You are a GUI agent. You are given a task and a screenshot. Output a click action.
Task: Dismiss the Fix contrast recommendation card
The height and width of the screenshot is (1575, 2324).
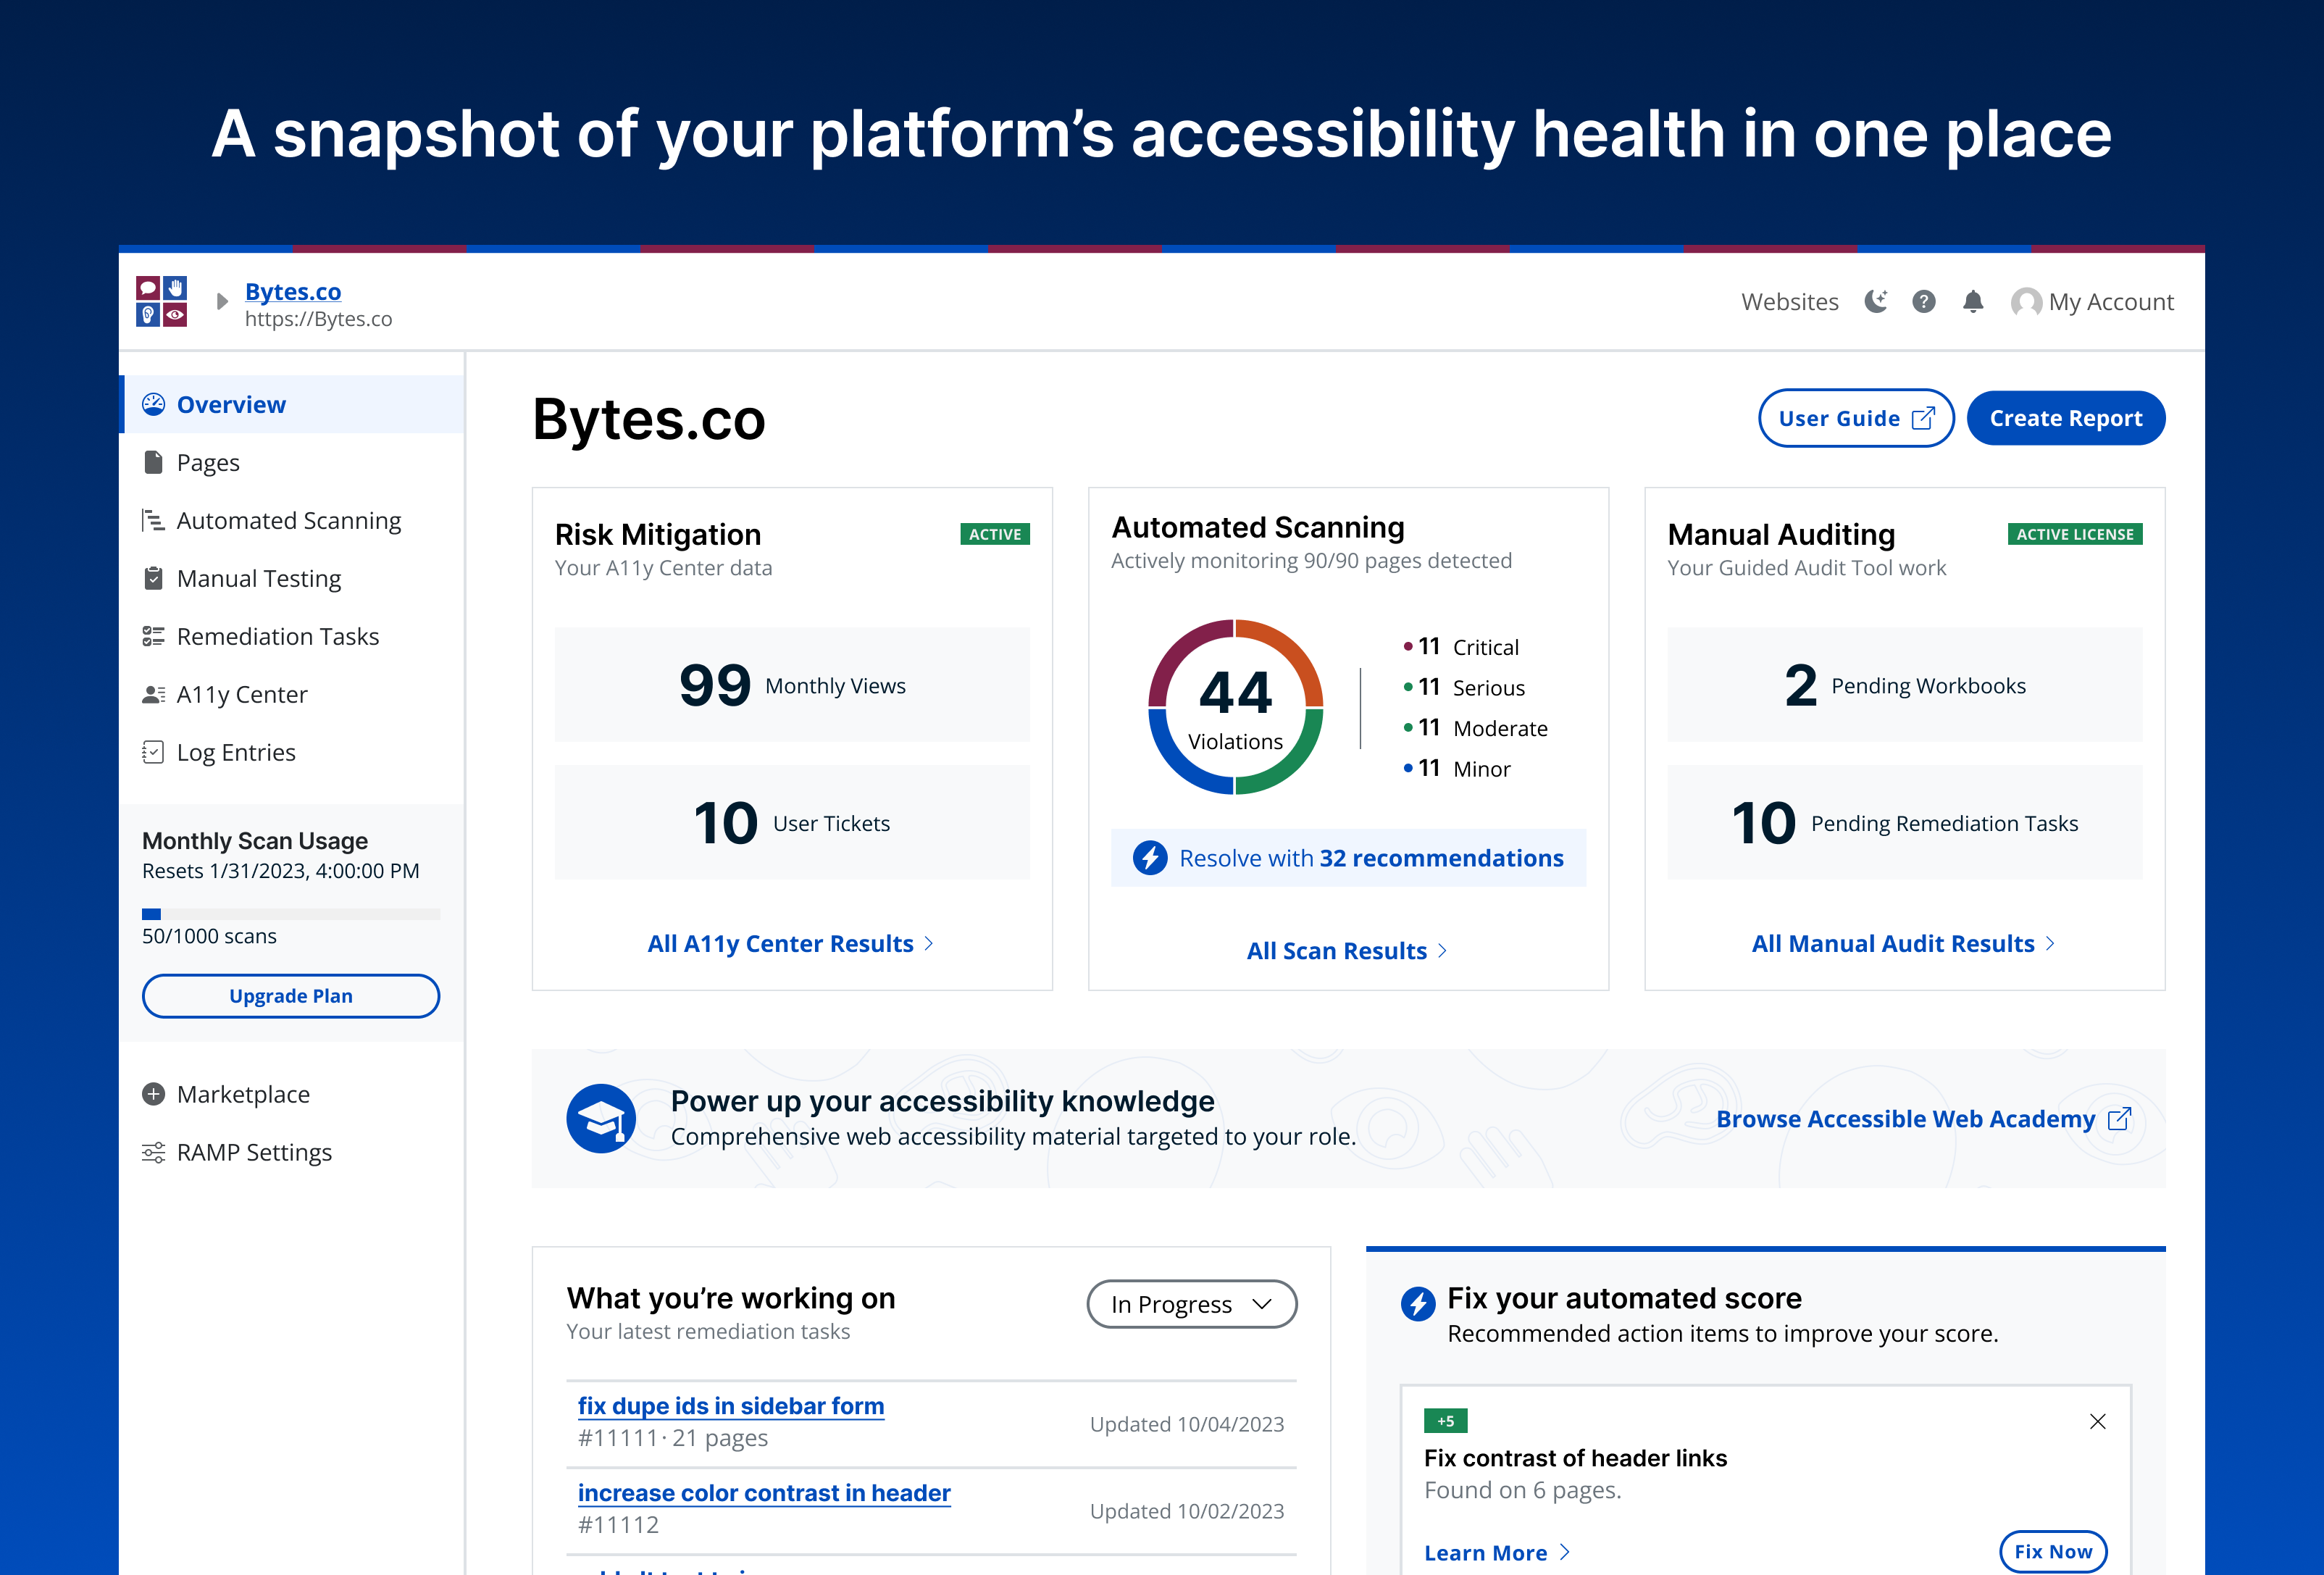pos(2098,1421)
